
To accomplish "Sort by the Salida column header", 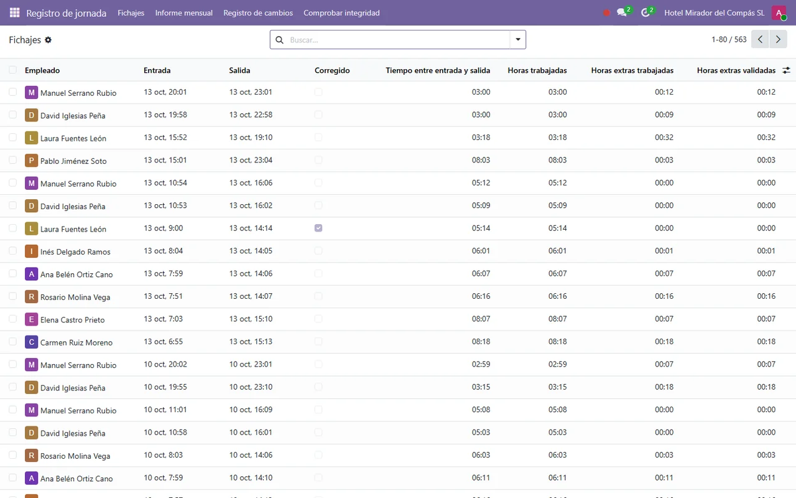I will point(239,70).
